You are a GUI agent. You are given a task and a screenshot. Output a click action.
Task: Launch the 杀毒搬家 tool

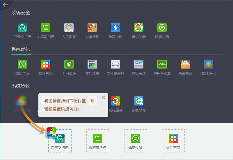click(185, 67)
